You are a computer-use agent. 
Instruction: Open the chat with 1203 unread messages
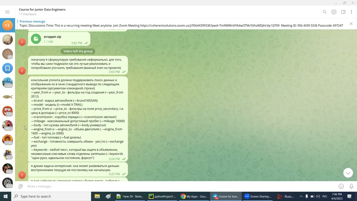click(8, 82)
